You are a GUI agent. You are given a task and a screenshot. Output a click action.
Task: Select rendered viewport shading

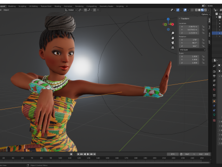[205, 10]
